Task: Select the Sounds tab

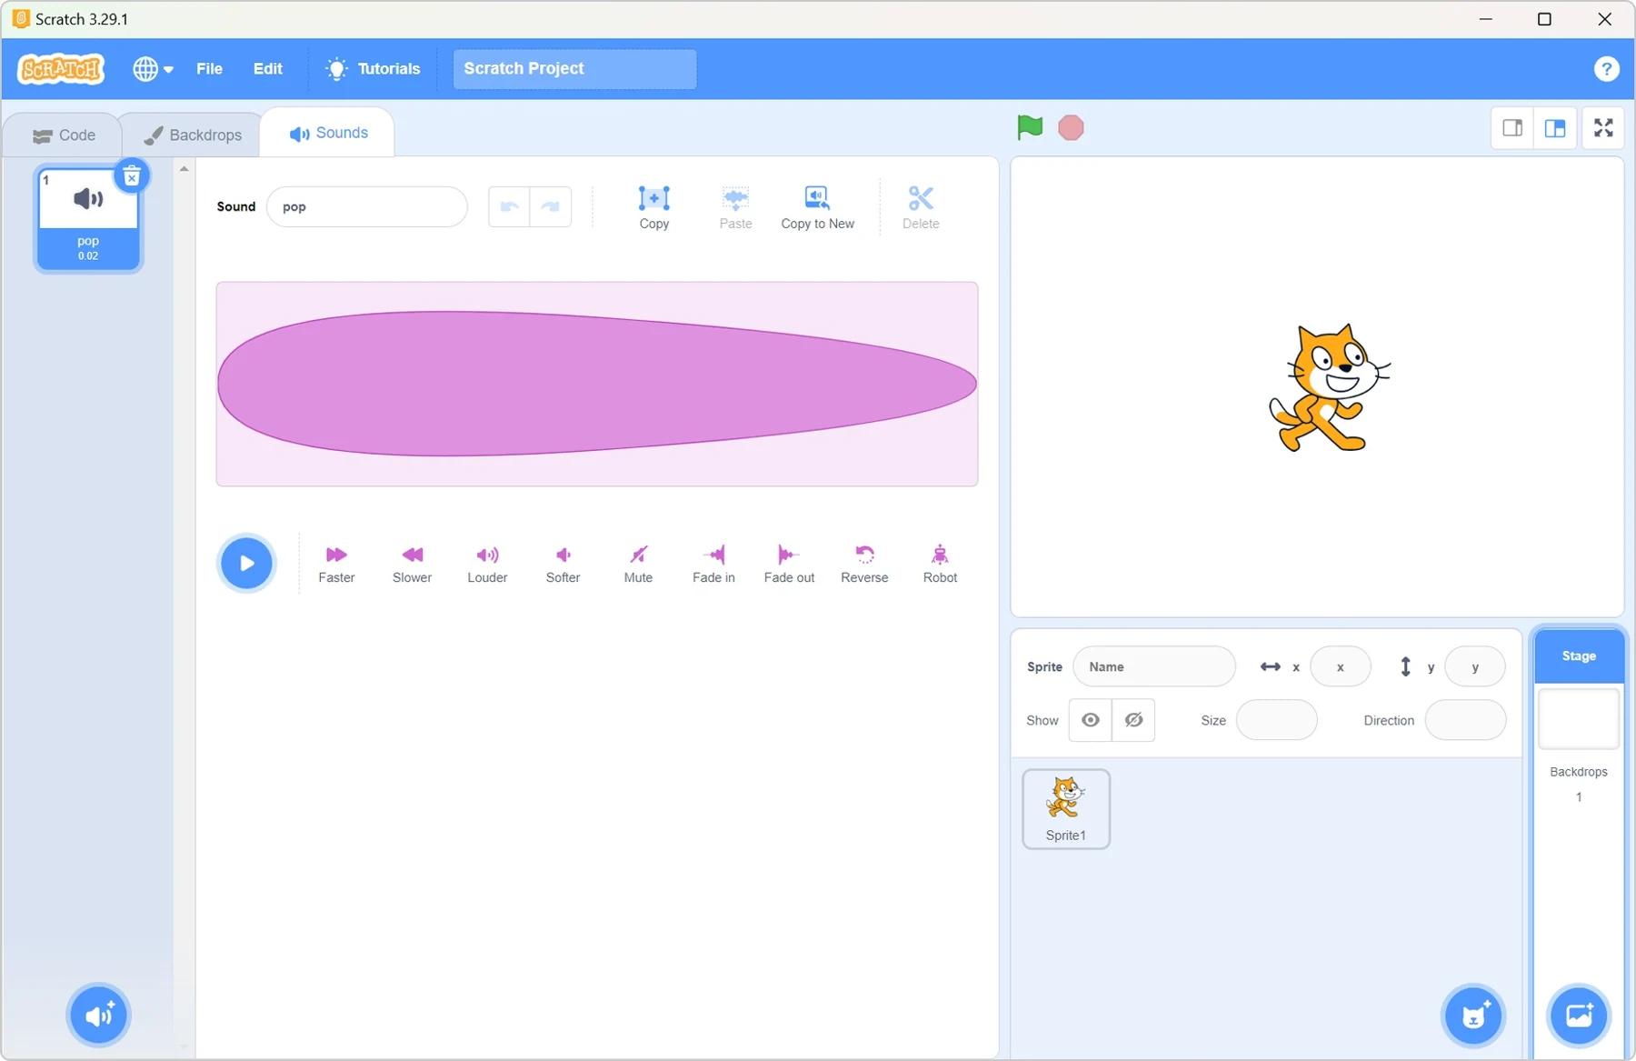Action: (x=328, y=133)
